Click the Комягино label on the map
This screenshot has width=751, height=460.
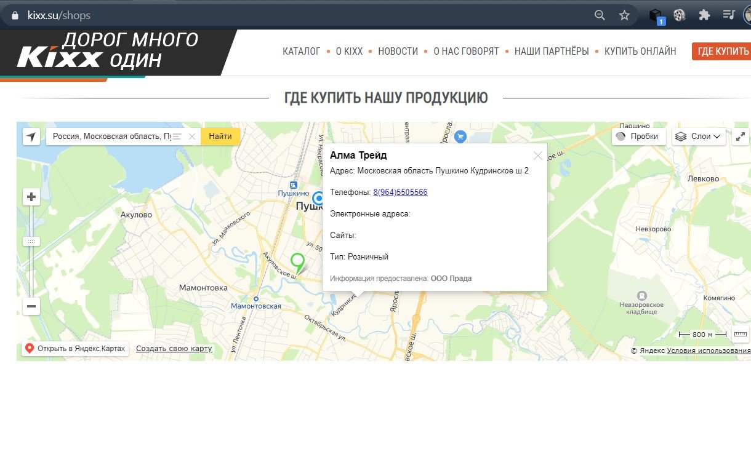tap(719, 298)
